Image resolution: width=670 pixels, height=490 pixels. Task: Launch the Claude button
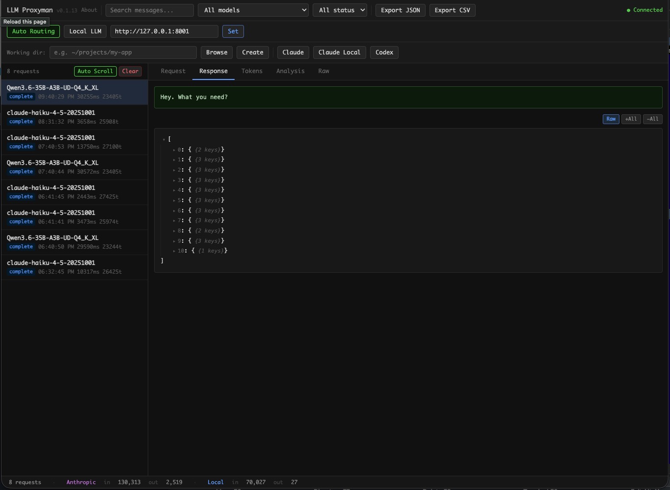click(x=293, y=52)
